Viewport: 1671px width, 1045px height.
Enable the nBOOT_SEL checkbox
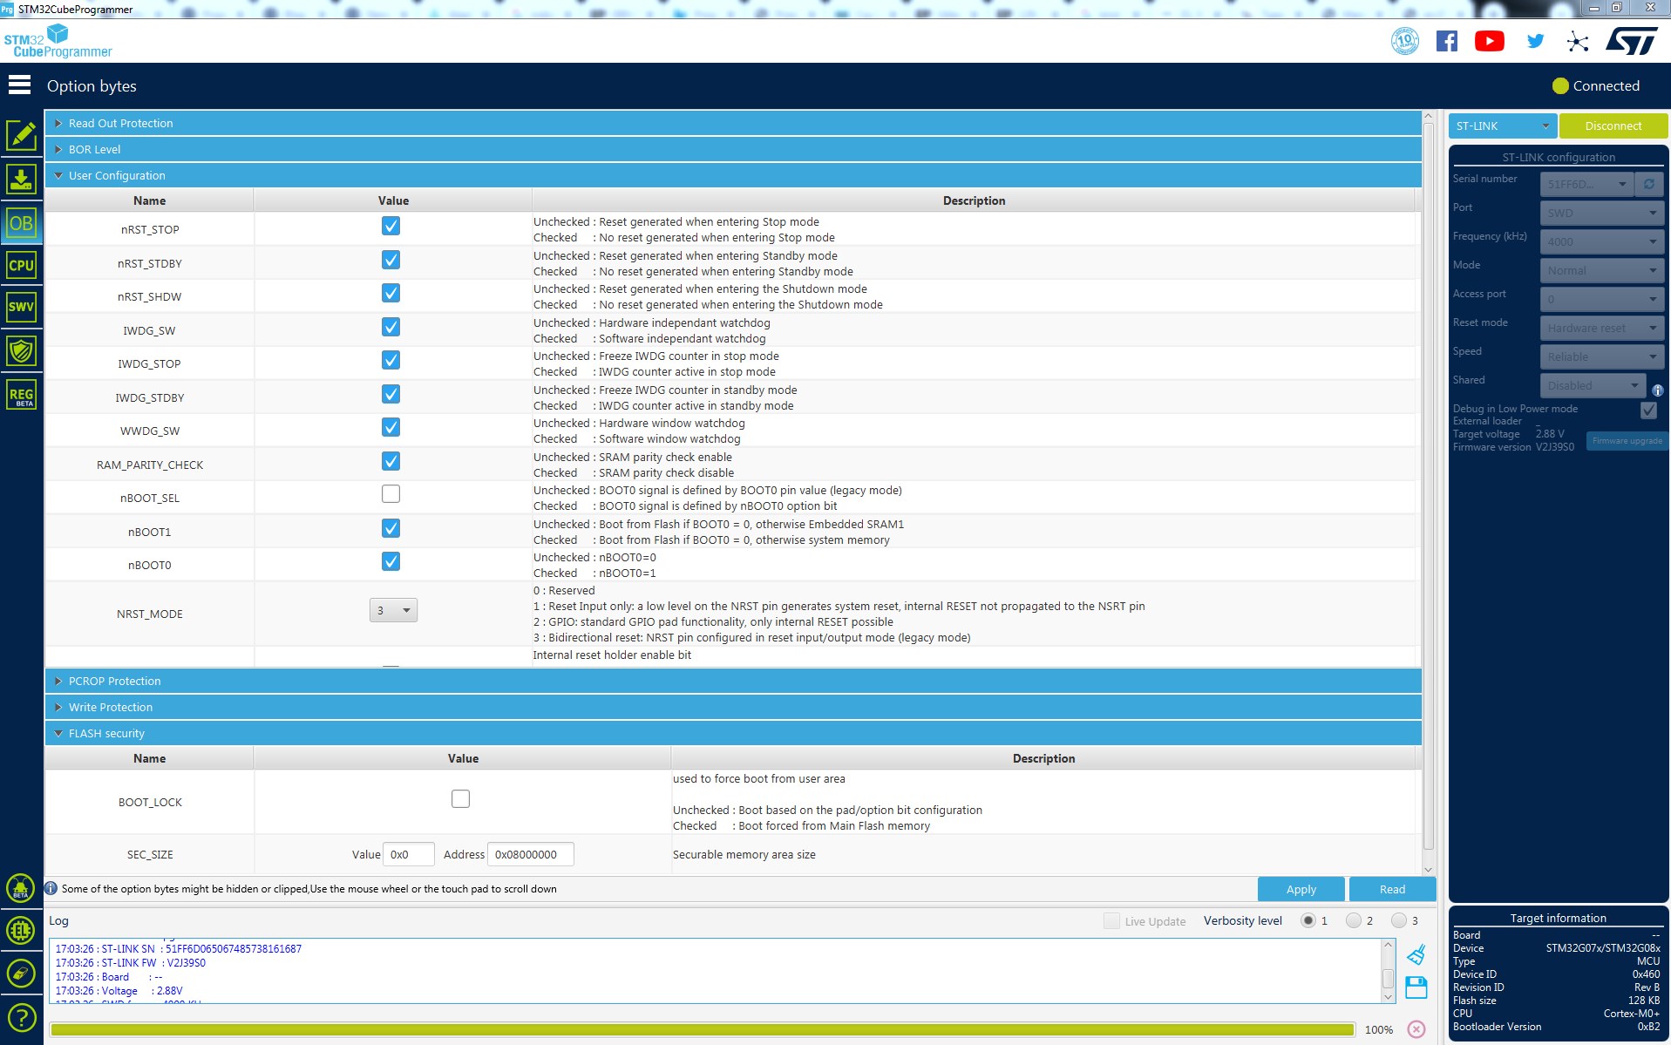tap(391, 494)
